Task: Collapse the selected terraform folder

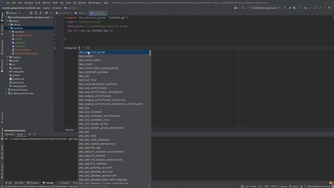Action: pyautogui.click(x=9, y=28)
